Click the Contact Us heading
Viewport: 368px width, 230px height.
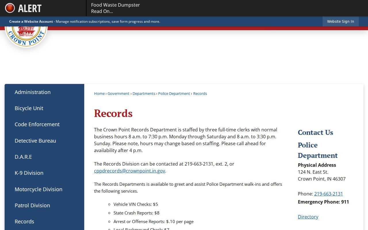(x=315, y=132)
